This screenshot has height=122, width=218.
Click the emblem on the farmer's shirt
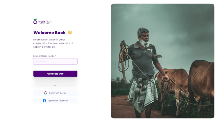click(150, 50)
